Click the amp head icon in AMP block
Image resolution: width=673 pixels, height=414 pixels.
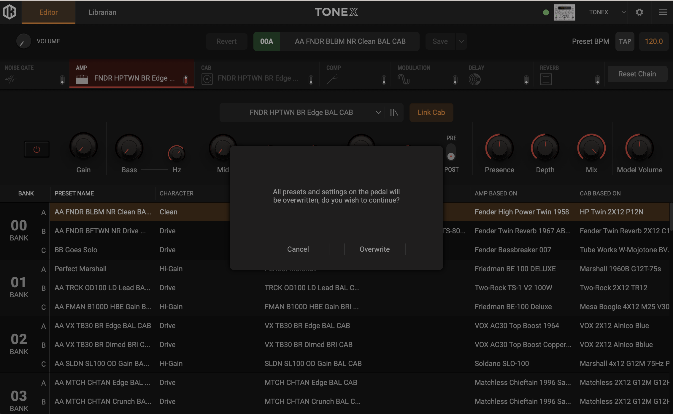82,79
